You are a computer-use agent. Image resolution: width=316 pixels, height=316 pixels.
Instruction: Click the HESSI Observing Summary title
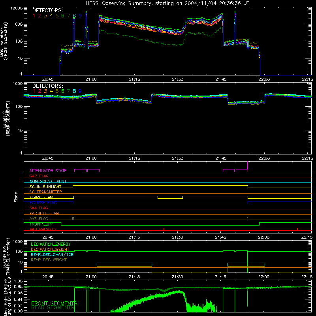click(167, 4)
